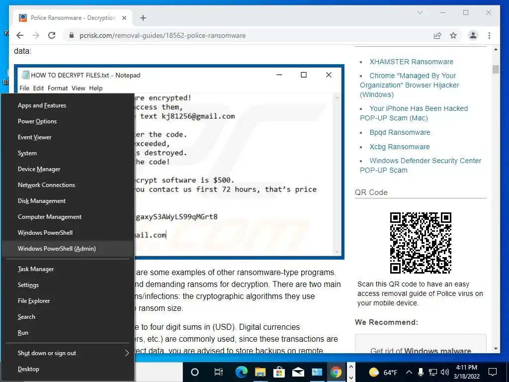Open the Run dialog entry

(68, 333)
